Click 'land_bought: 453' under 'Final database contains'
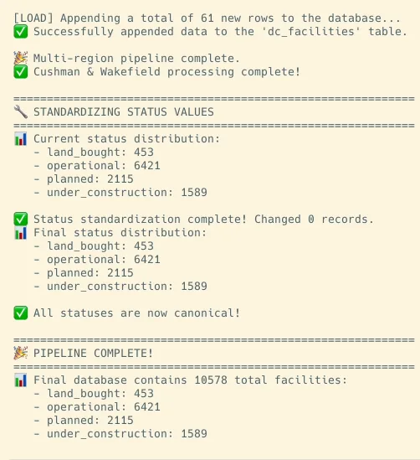Viewport: 420px width, 460px height. tap(100, 394)
